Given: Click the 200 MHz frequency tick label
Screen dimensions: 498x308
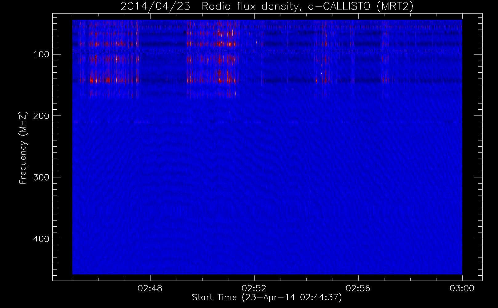Looking at the screenshot, I should pos(41,116).
